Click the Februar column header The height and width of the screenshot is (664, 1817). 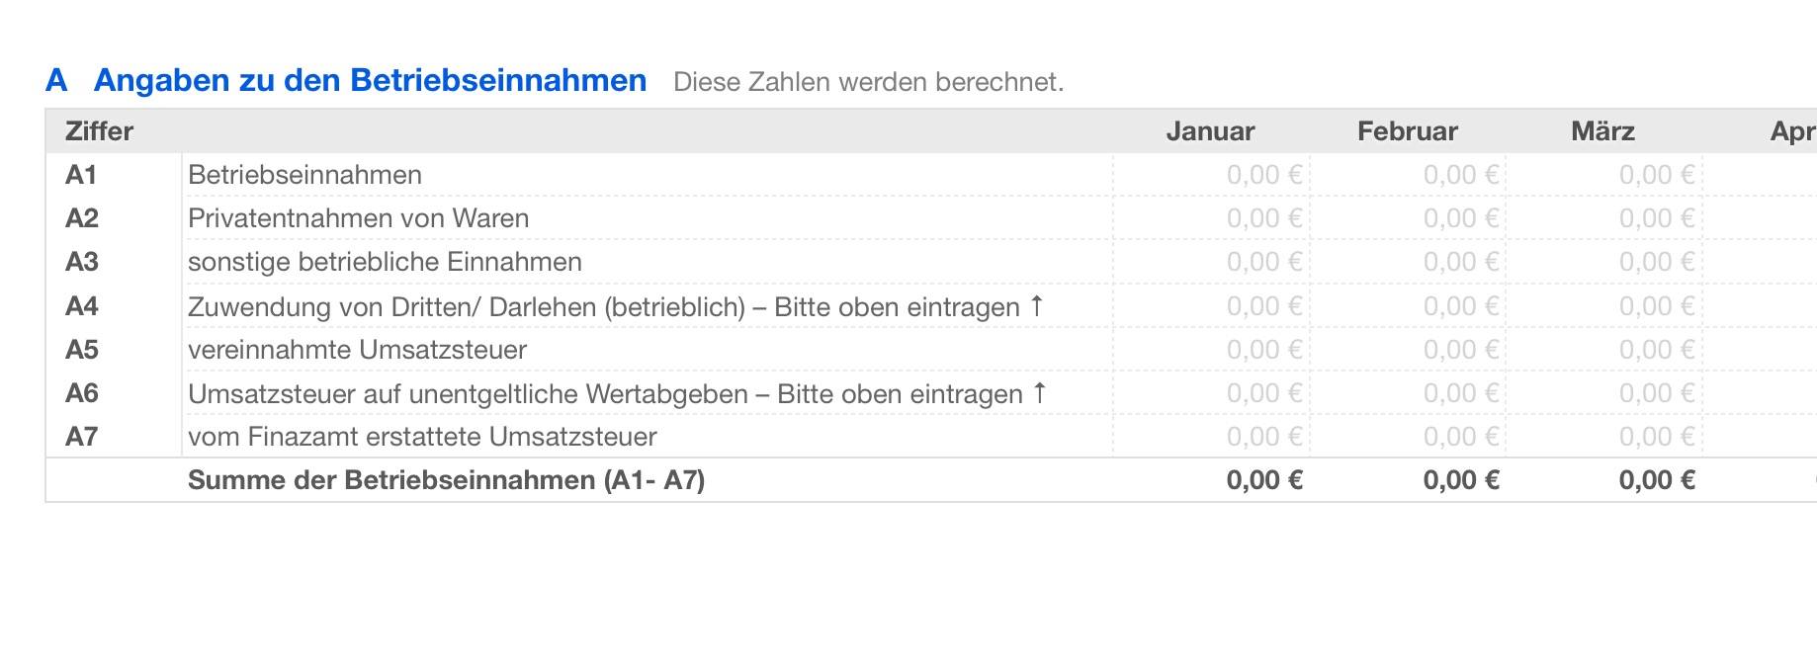click(1407, 131)
